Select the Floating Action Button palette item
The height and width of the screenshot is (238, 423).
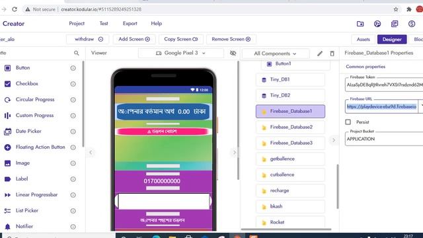point(40,147)
